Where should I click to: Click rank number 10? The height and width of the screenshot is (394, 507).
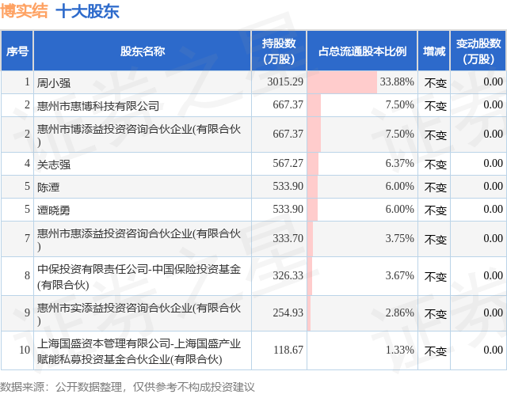(25, 350)
